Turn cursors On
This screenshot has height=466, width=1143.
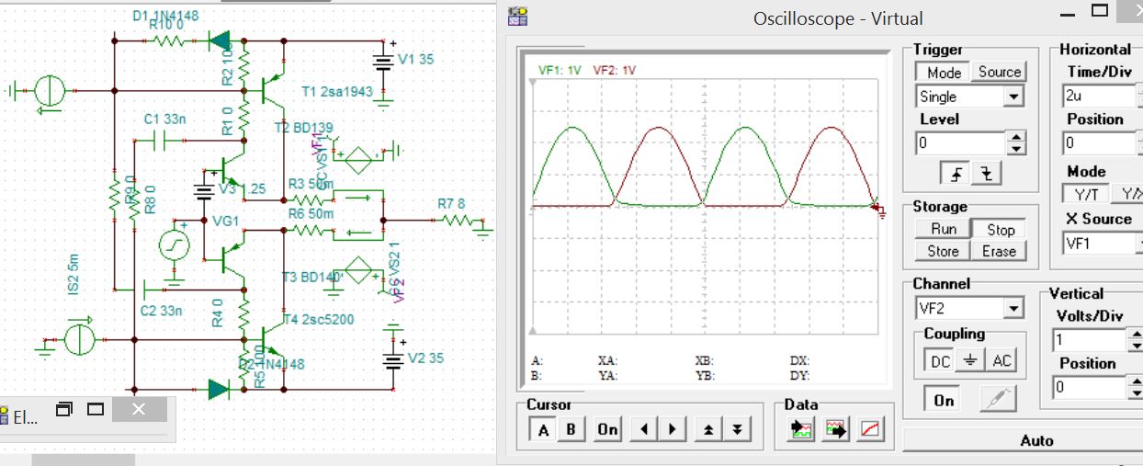[607, 429]
